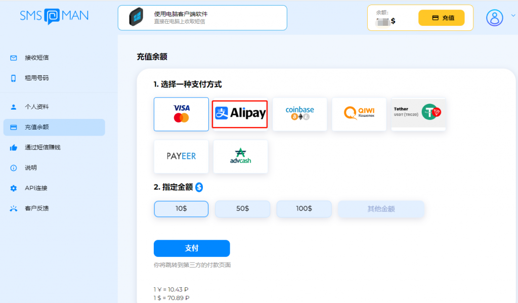This screenshot has width=518, height=303.
Task: Choose the 100$ amount
Action: click(304, 209)
